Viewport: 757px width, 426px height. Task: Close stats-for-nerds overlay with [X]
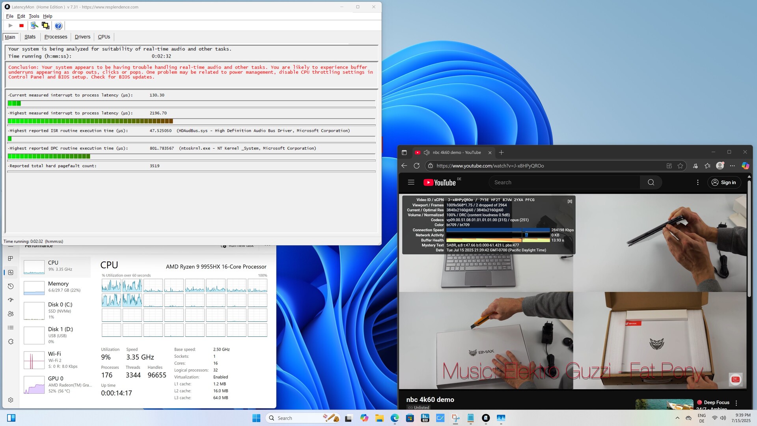tap(570, 202)
